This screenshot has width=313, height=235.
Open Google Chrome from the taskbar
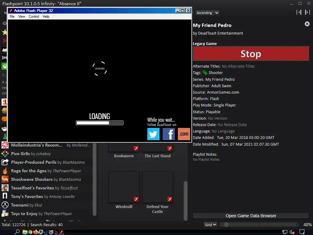[30, 232]
